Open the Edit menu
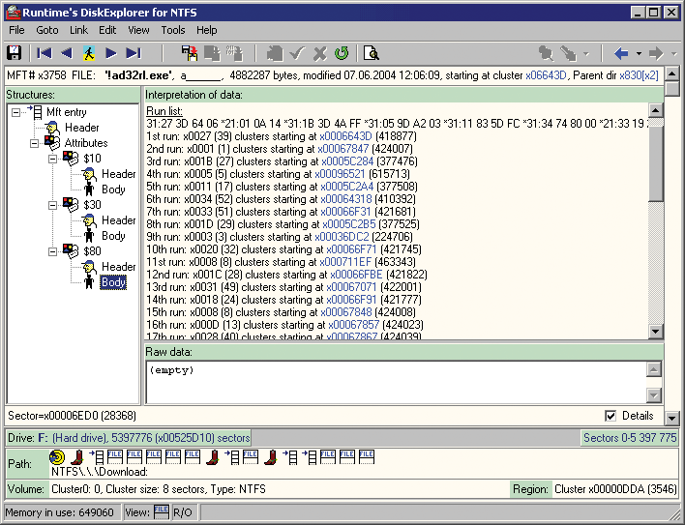685x525 pixels. [107, 30]
